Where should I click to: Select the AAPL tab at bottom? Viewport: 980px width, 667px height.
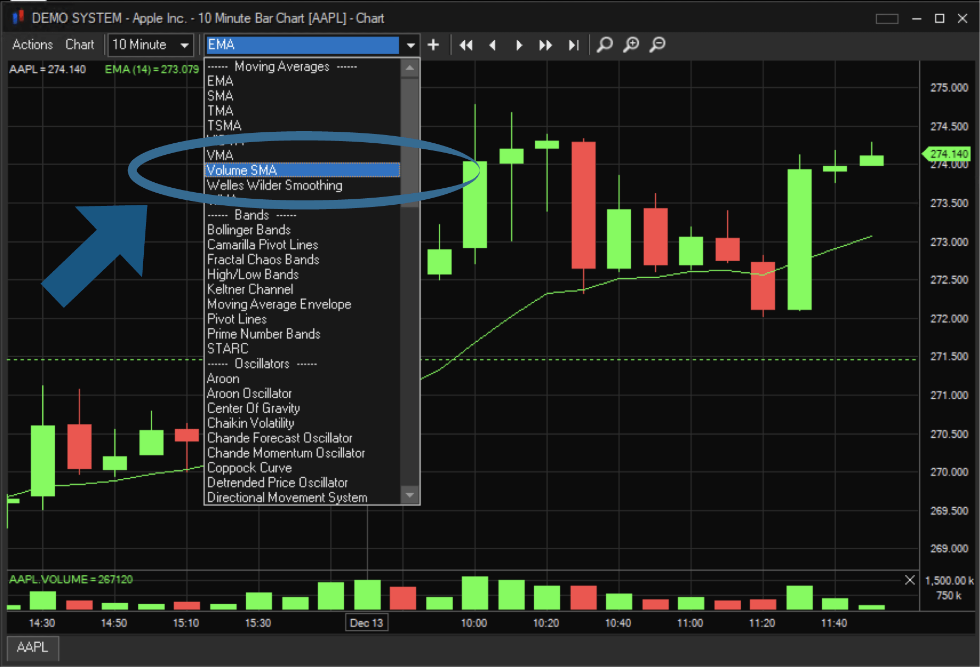pyautogui.click(x=32, y=647)
